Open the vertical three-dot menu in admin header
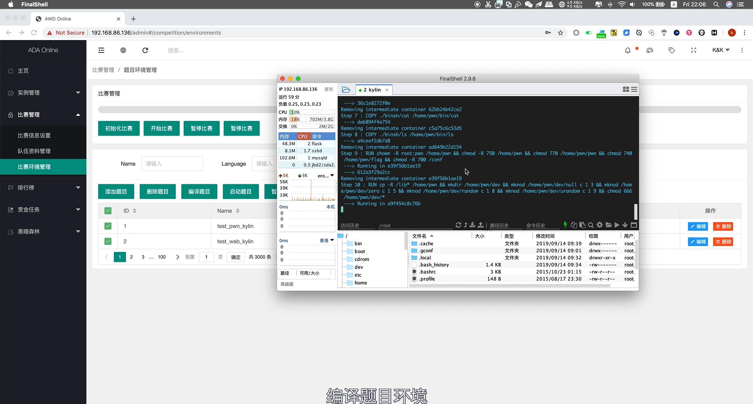The height and width of the screenshot is (404, 753). (x=742, y=50)
